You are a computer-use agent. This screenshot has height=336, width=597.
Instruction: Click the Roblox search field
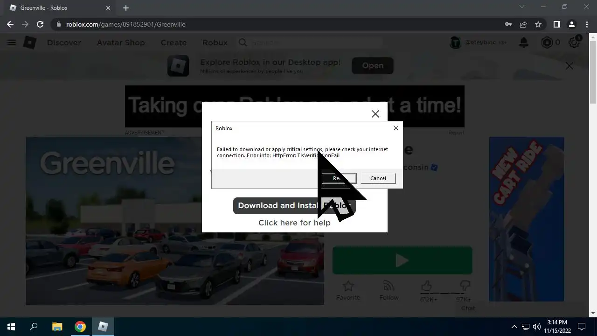point(310,42)
